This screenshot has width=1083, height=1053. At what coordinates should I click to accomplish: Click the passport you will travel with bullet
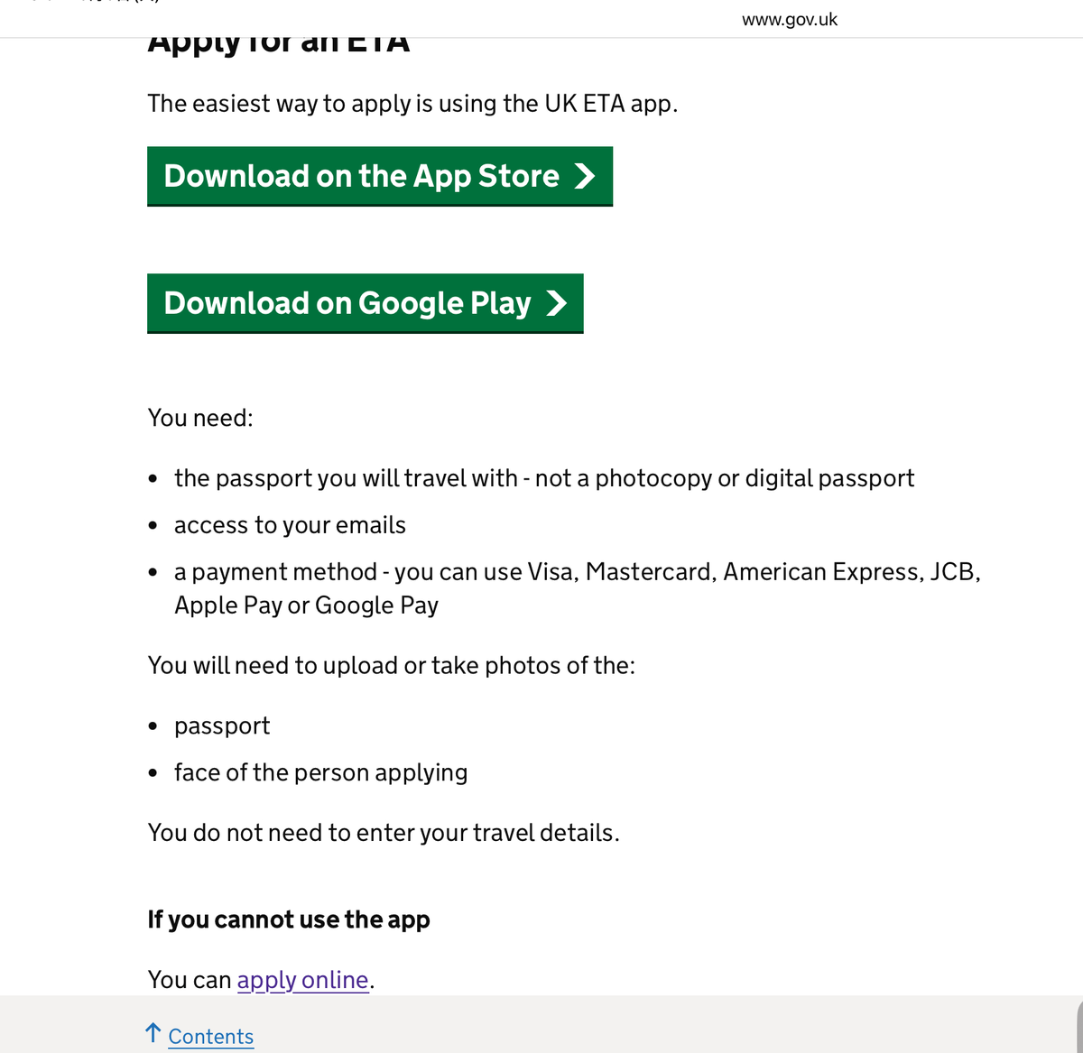544,478
